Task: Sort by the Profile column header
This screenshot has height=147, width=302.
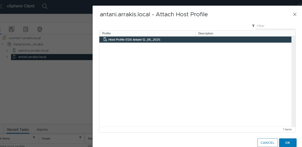Action: [x=147, y=33]
